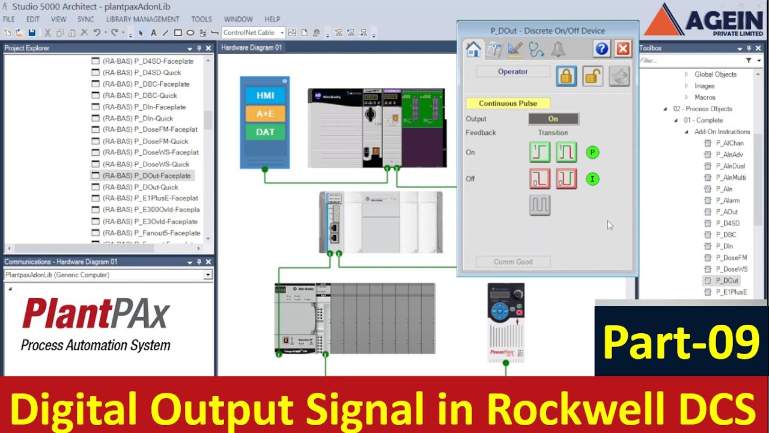Toggle auto-hide pin on Communications panel
The width and height of the screenshot is (769, 433).
click(199, 262)
